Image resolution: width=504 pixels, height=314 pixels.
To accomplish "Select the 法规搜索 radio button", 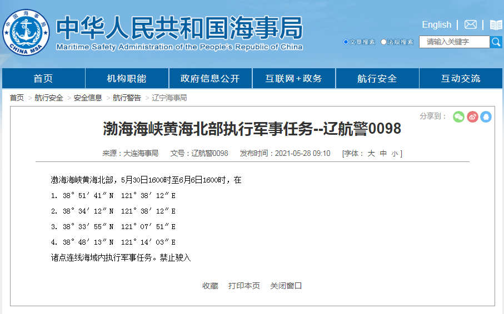I will (x=383, y=42).
